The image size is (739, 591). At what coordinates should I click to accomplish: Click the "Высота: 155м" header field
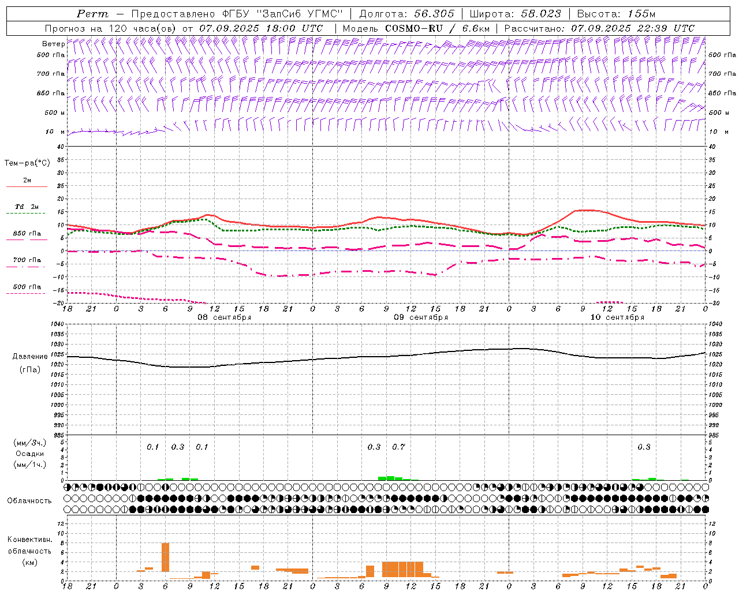[x=616, y=14]
